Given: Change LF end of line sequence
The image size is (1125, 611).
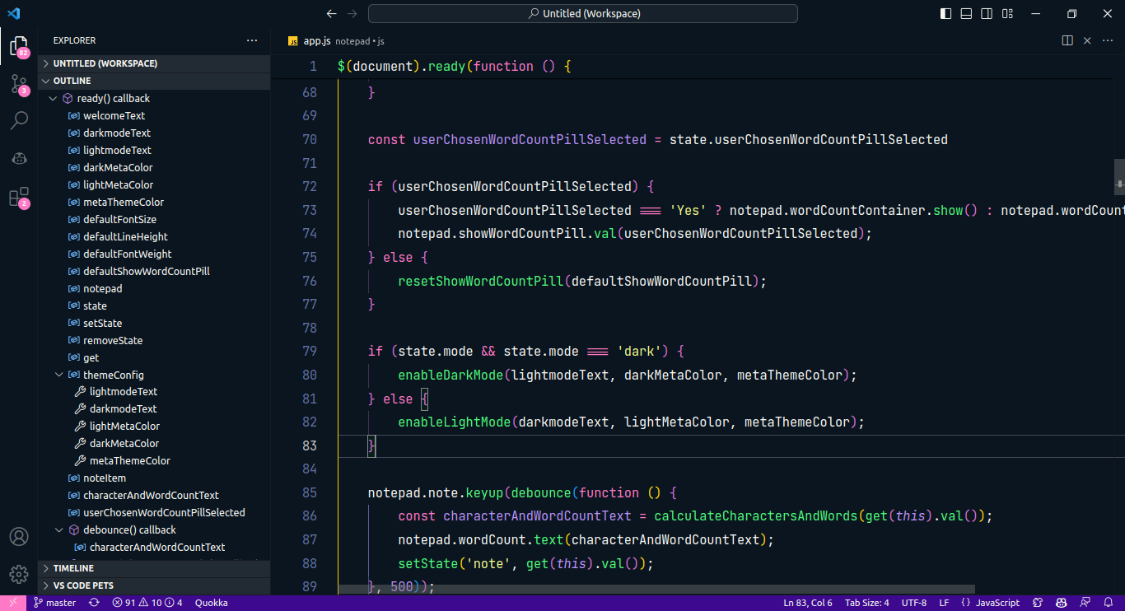Looking at the screenshot, I should pos(944,603).
